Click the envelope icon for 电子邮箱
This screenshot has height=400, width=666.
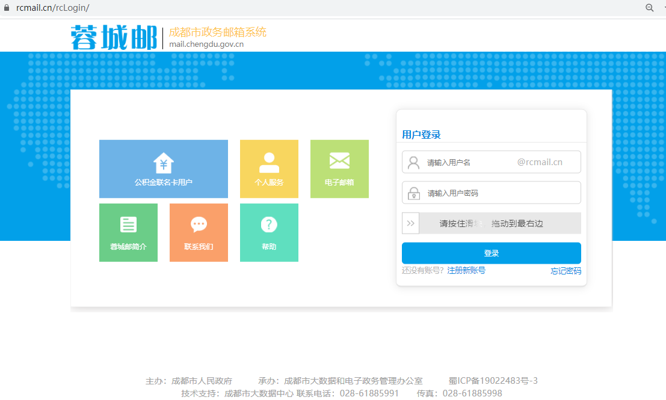coord(339,161)
